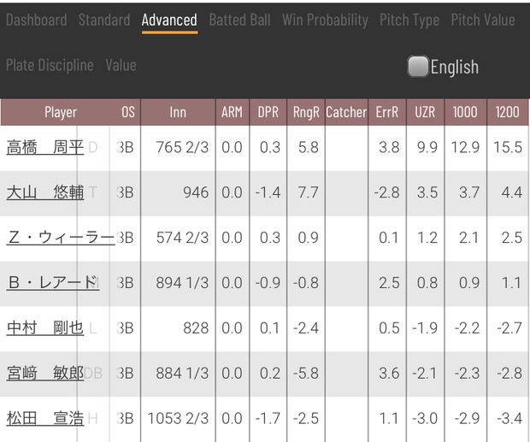Sort by the ErrR column header
530x442 pixels.
point(387,112)
